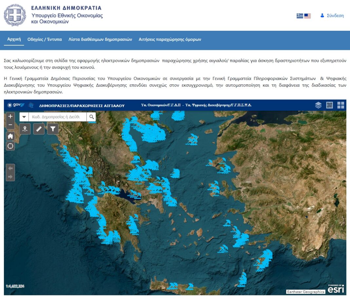The image size is (350, 300).
Task: Open the QR code widget
Action: coord(329,105)
